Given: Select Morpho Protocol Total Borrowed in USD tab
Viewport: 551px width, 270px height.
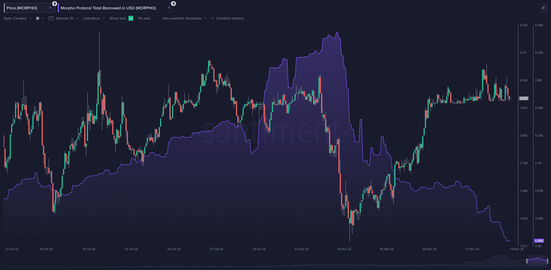Looking at the screenshot, I should pyautogui.click(x=108, y=8).
